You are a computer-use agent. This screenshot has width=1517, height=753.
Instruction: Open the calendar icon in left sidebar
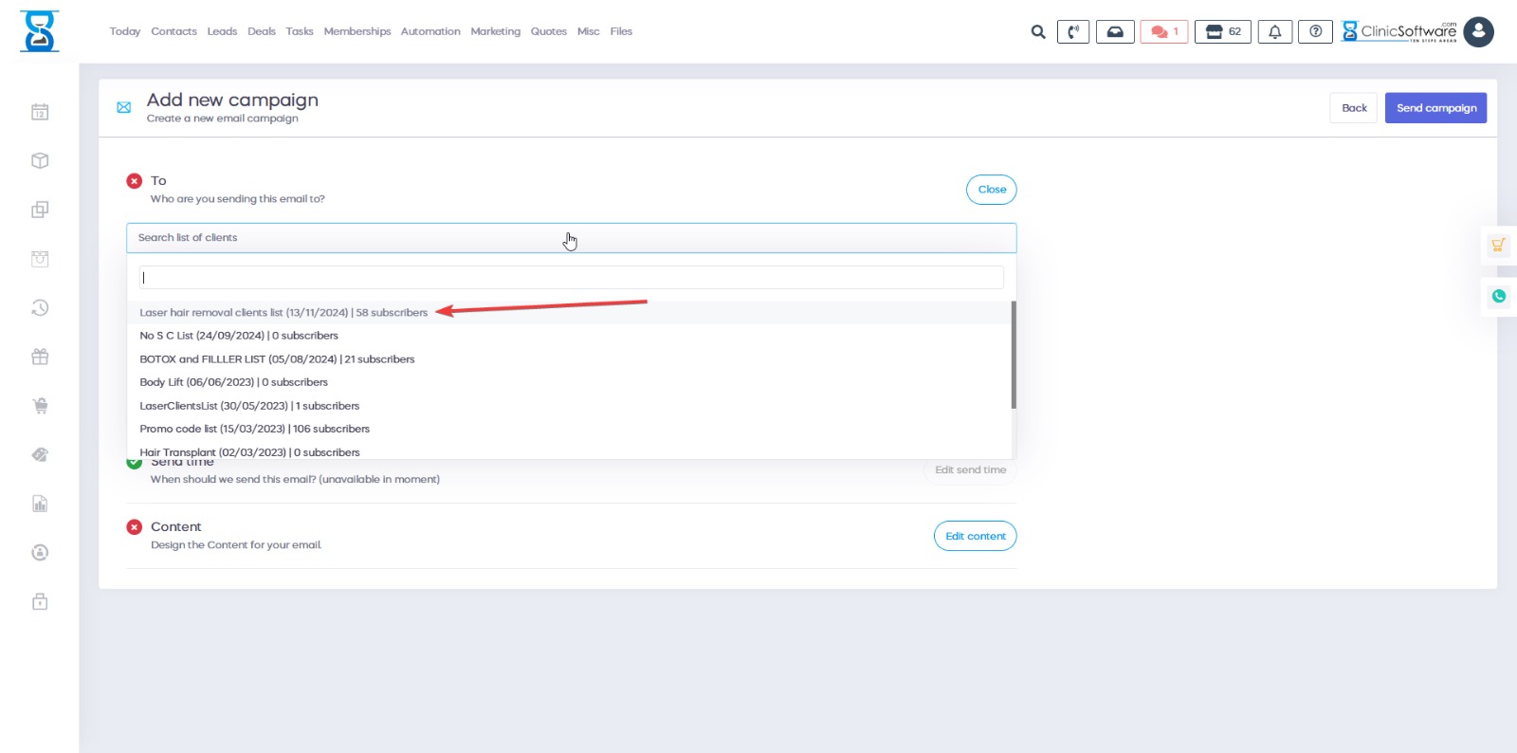pos(40,112)
